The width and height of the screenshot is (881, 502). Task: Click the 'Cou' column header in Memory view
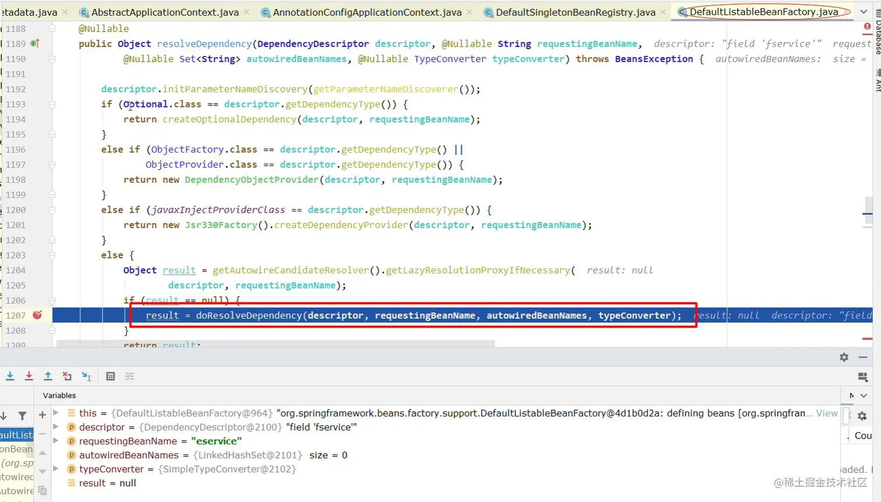(863, 436)
